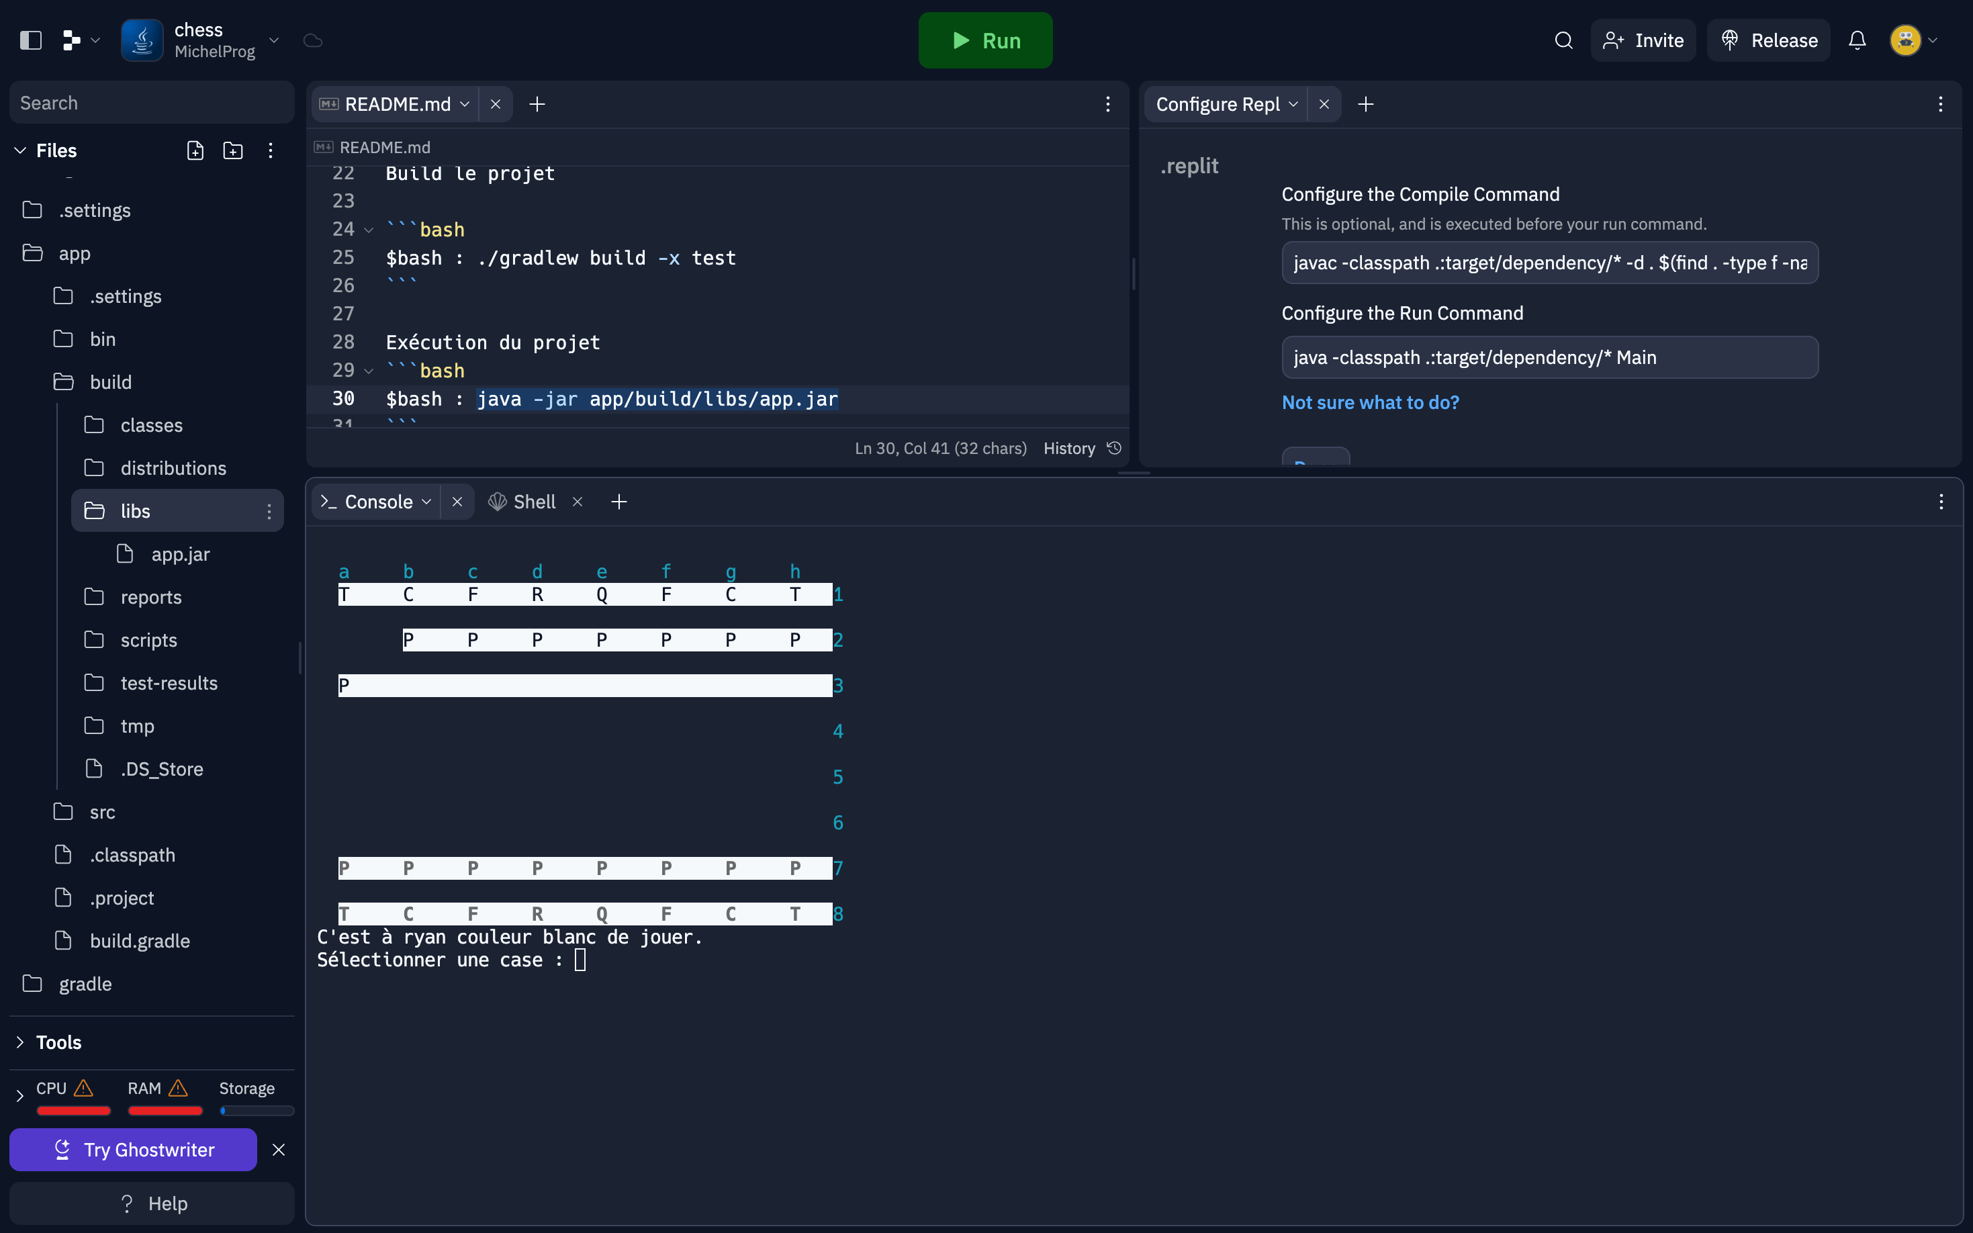
Task: Click 'Not sure what to do?' link
Action: click(1370, 402)
